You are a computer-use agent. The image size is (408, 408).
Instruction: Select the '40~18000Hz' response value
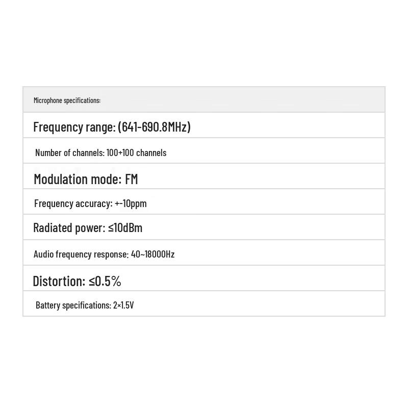click(152, 254)
